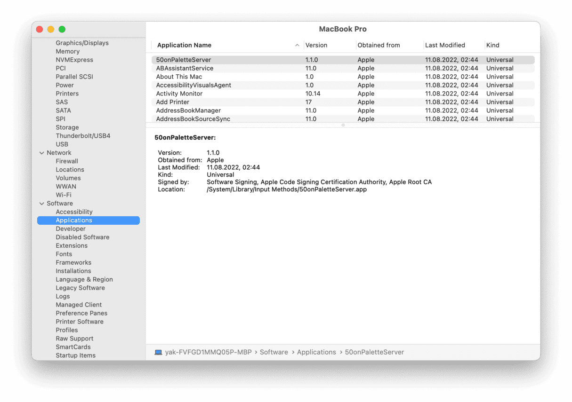The width and height of the screenshot is (572, 402).
Task: Select the Activity Monitor row
Action: pyautogui.click(x=179, y=94)
